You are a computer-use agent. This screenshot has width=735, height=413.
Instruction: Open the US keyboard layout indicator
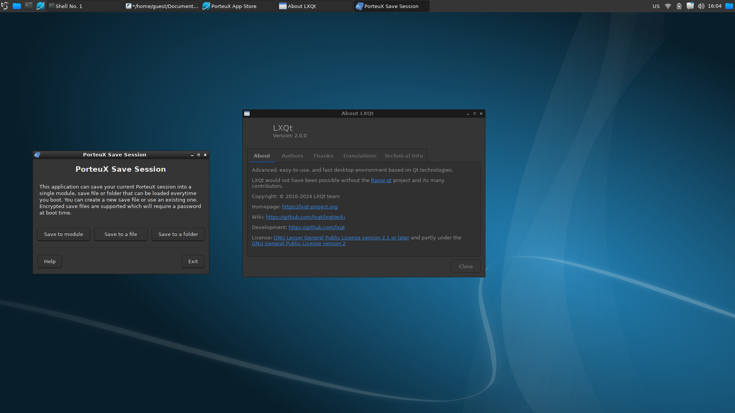tap(656, 6)
